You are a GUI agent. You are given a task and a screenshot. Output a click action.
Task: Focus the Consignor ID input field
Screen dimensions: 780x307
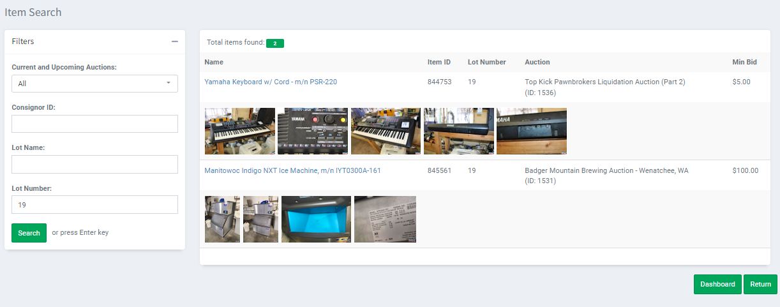tap(94, 124)
